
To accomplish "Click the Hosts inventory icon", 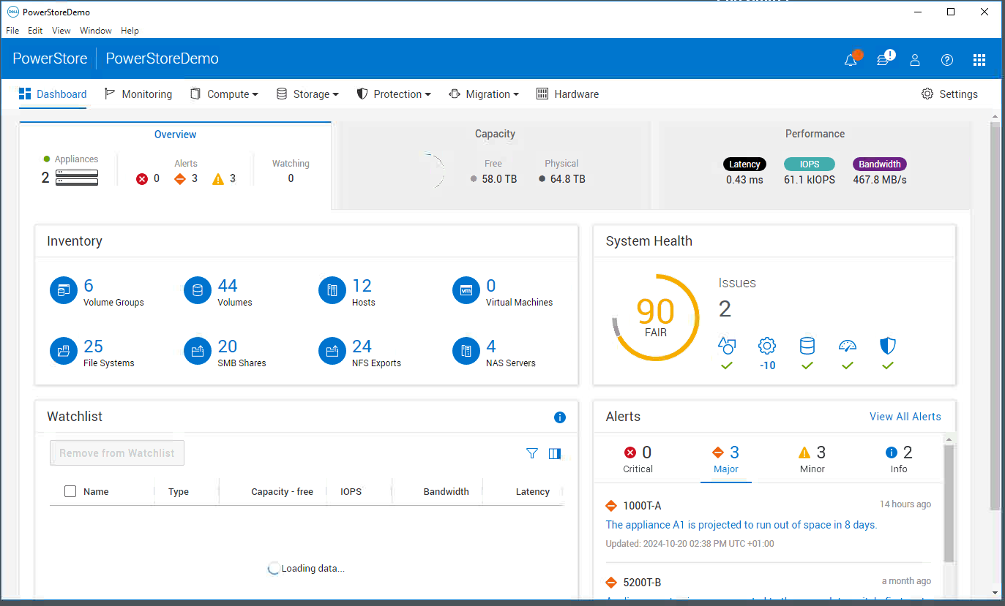I will (x=332, y=290).
